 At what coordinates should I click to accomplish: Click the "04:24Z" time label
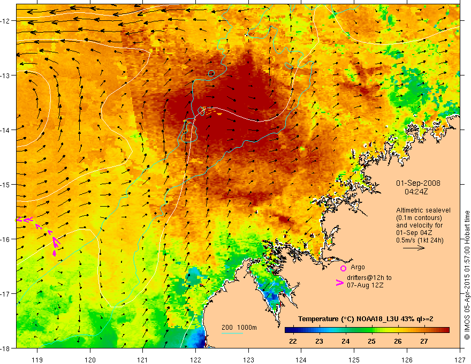[x=416, y=192]
